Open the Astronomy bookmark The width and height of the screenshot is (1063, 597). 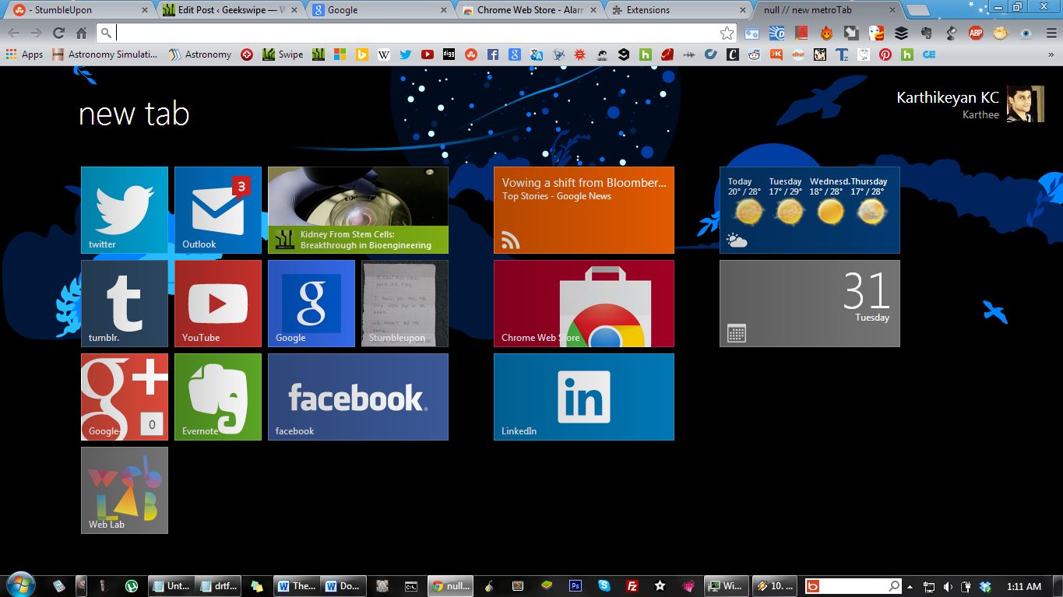coord(200,54)
